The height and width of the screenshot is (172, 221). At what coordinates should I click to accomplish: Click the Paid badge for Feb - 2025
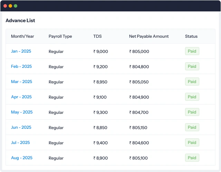point(192,66)
